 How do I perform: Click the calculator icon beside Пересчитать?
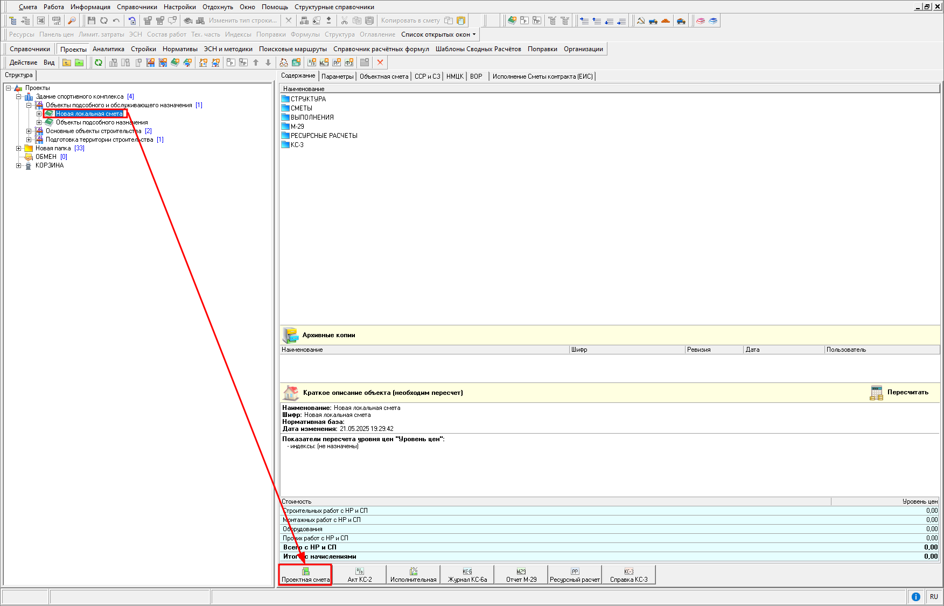[876, 393]
